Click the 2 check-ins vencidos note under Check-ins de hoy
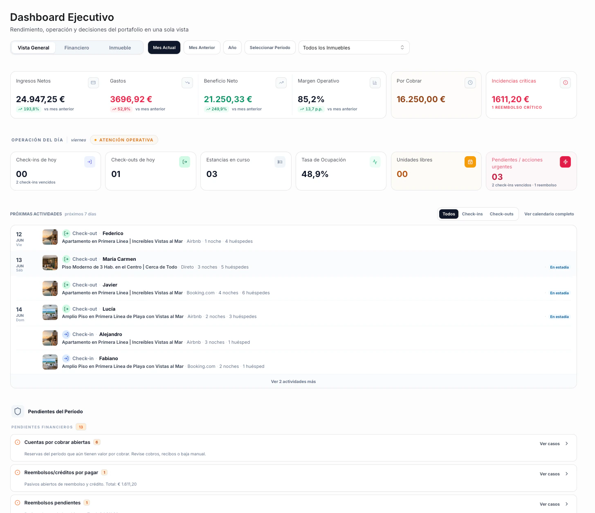This screenshot has height=513, width=595. pyautogui.click(x=36, y=182)
